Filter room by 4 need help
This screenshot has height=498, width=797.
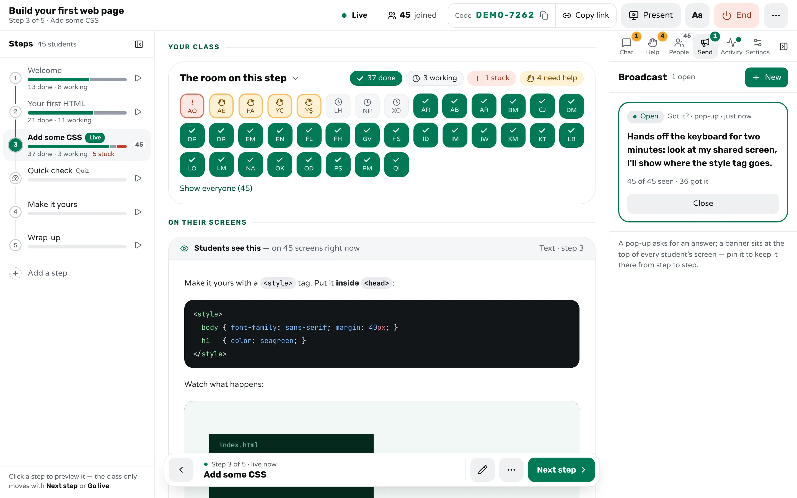[x=552, y=78]
